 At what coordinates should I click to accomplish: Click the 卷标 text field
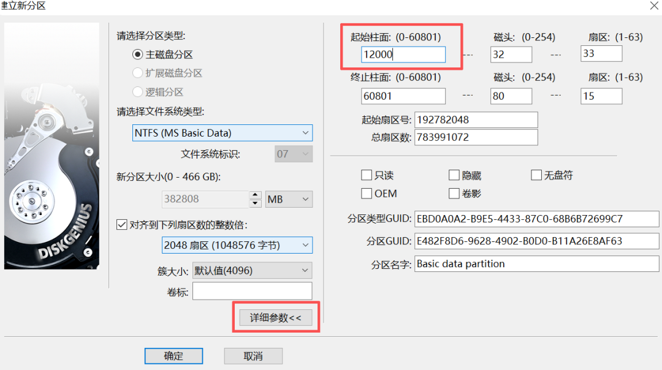[x=252, y=291]
